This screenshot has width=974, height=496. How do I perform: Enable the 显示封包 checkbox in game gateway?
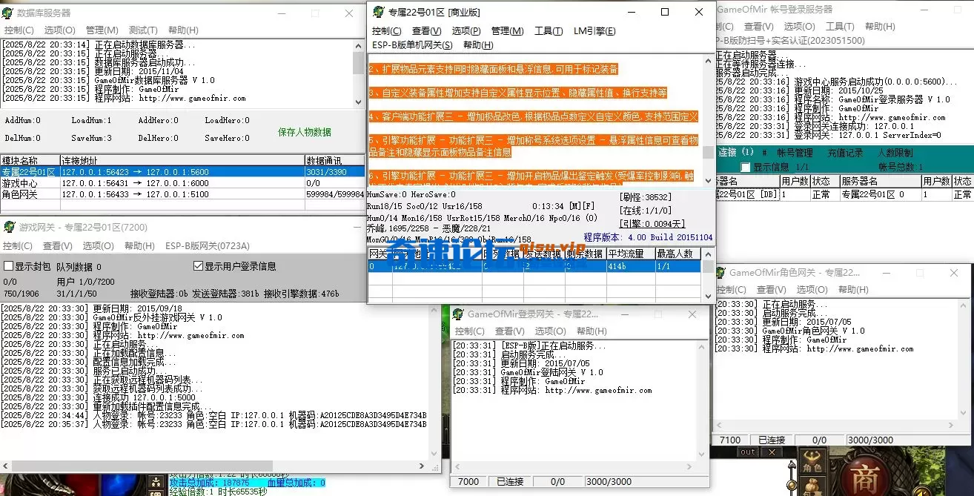9,266
